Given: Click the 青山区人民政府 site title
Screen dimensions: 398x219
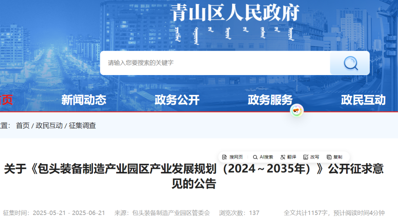Looking at the screenshot, I should pos(234,14).
